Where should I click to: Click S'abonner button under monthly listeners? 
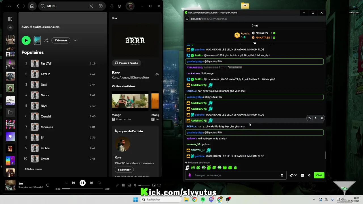pos(61,41)
